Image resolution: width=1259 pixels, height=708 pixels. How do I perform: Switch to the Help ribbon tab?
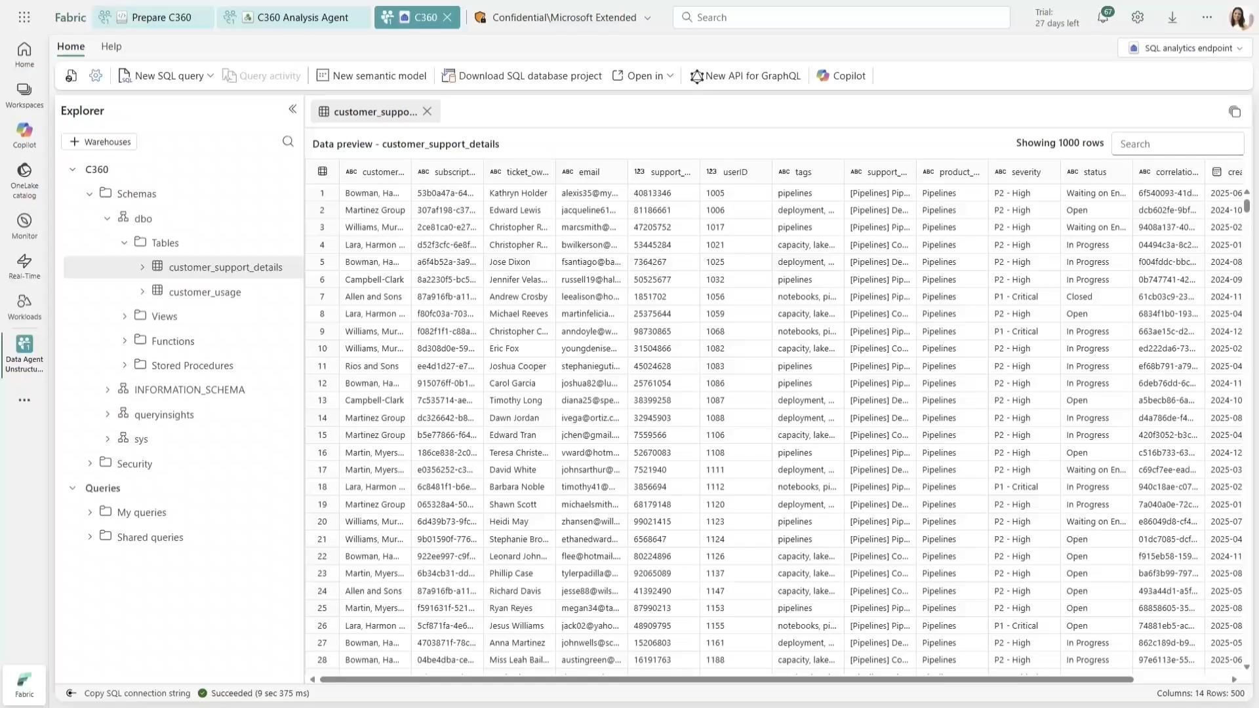[111, 47]
